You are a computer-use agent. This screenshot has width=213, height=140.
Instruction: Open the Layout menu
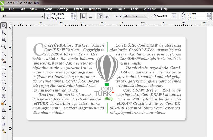[x=47, y=9]
